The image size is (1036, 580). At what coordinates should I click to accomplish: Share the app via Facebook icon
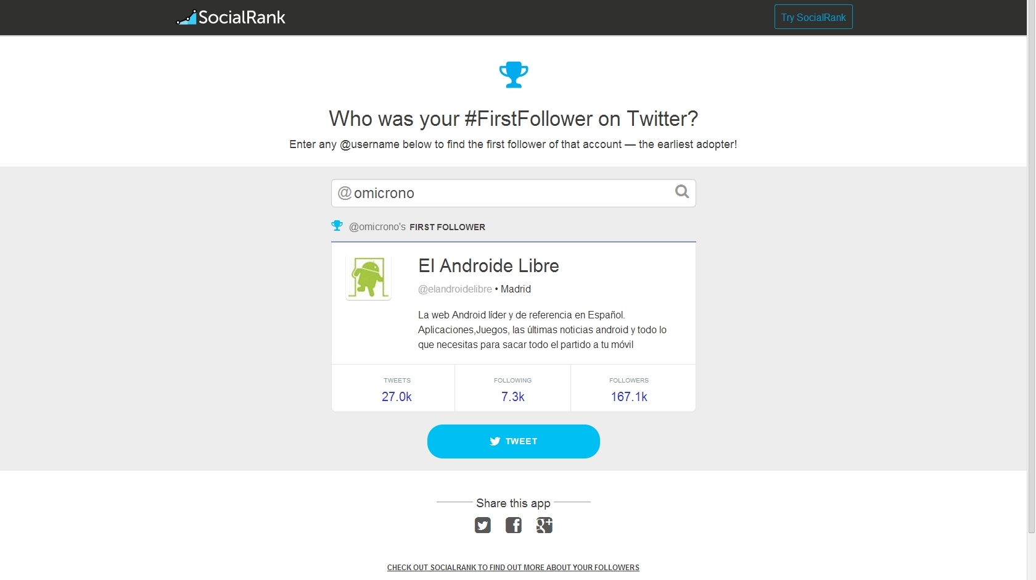click(514, 525)
